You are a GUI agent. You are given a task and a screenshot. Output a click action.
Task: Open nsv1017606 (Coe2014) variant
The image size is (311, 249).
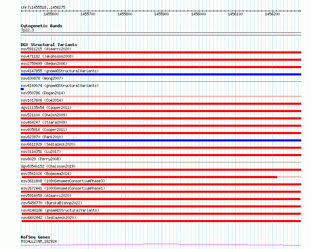(x=42, y=100)
